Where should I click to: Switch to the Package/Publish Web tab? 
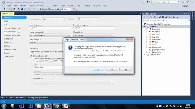tap(12, 28)
